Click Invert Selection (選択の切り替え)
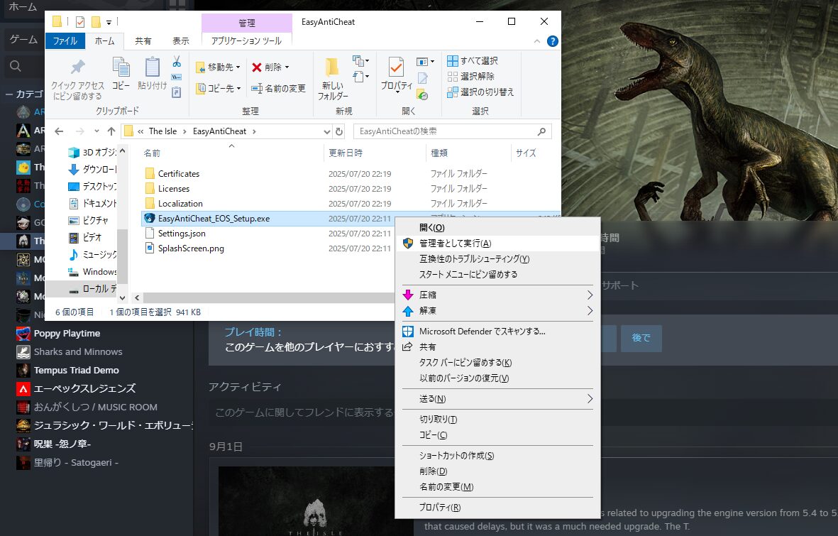The image size is (838, 536). click(480, 92)
